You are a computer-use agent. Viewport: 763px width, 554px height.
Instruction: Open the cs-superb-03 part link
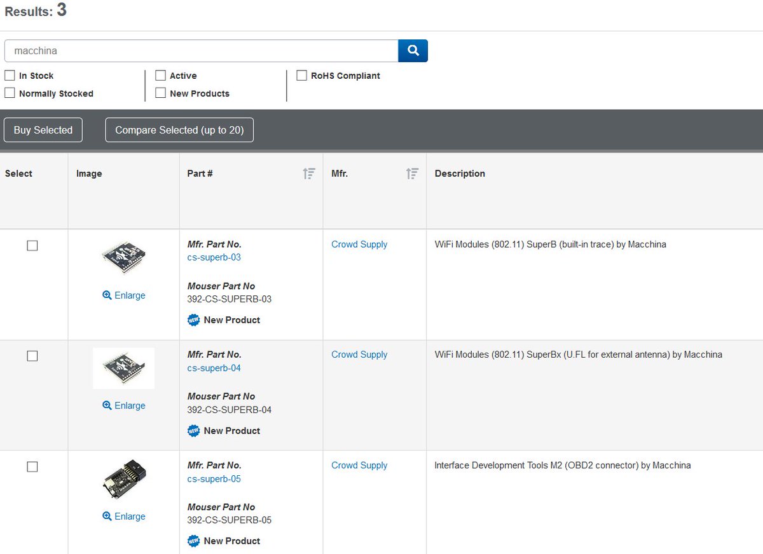coord(214,258)
